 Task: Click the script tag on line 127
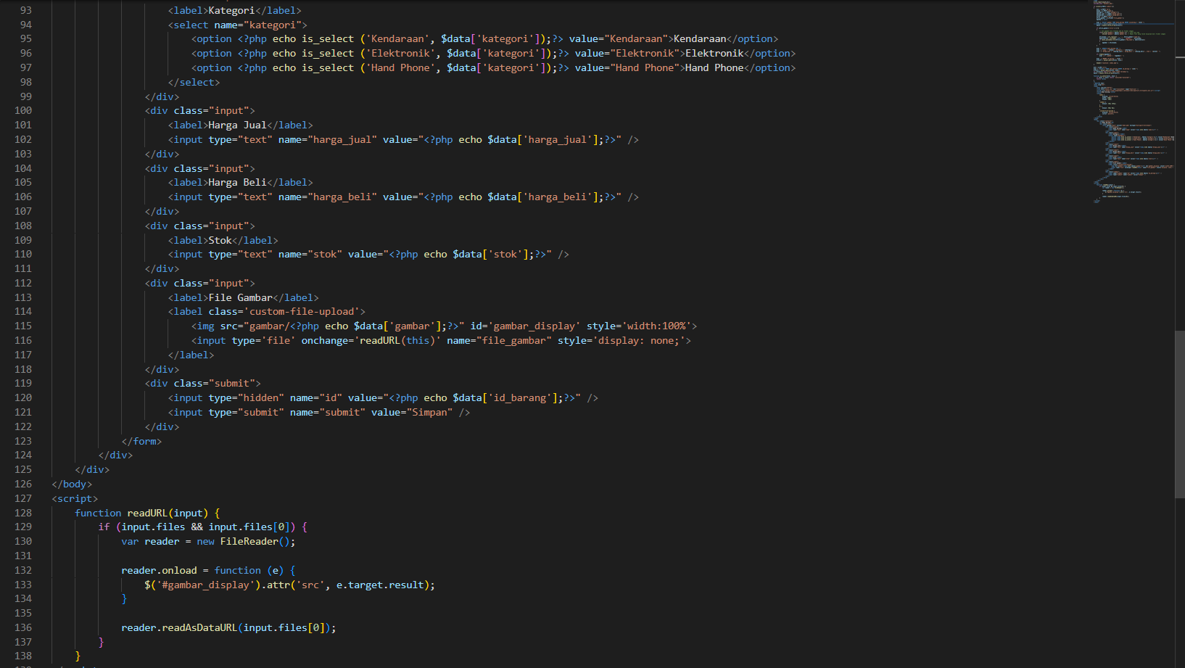[75, 498]
